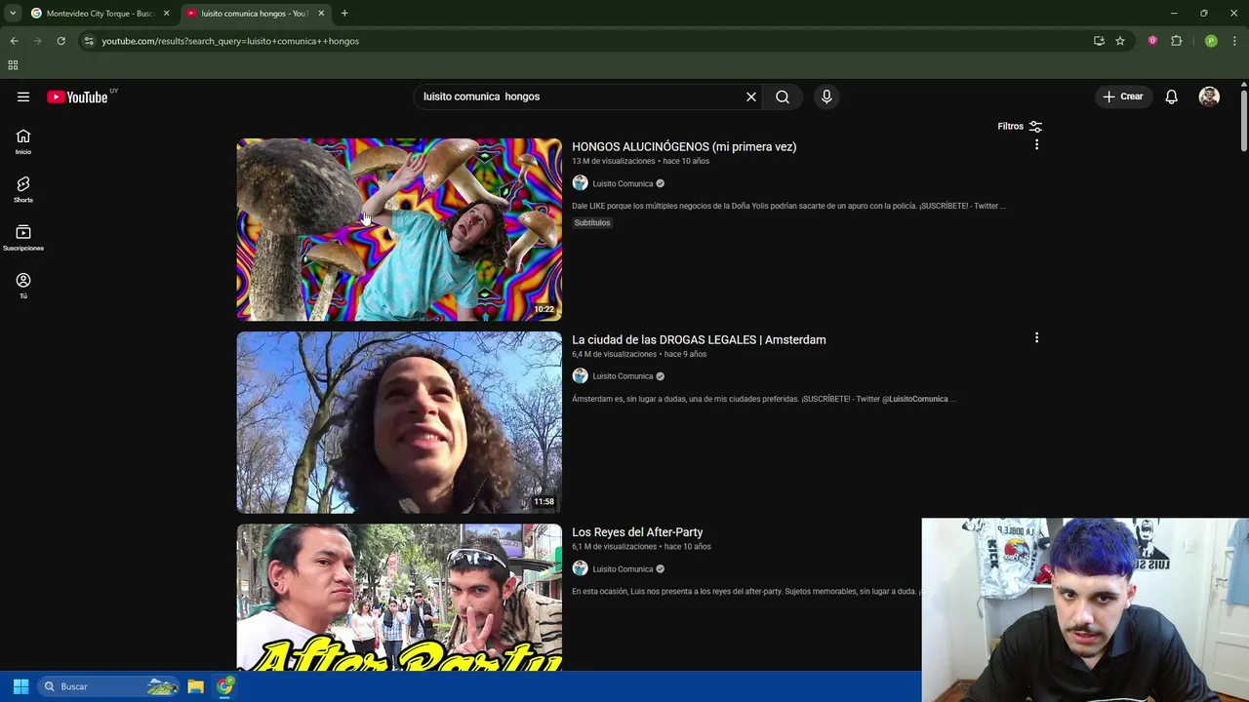
Task: Click the magnifier search button
Action: (x=783, y=97)
